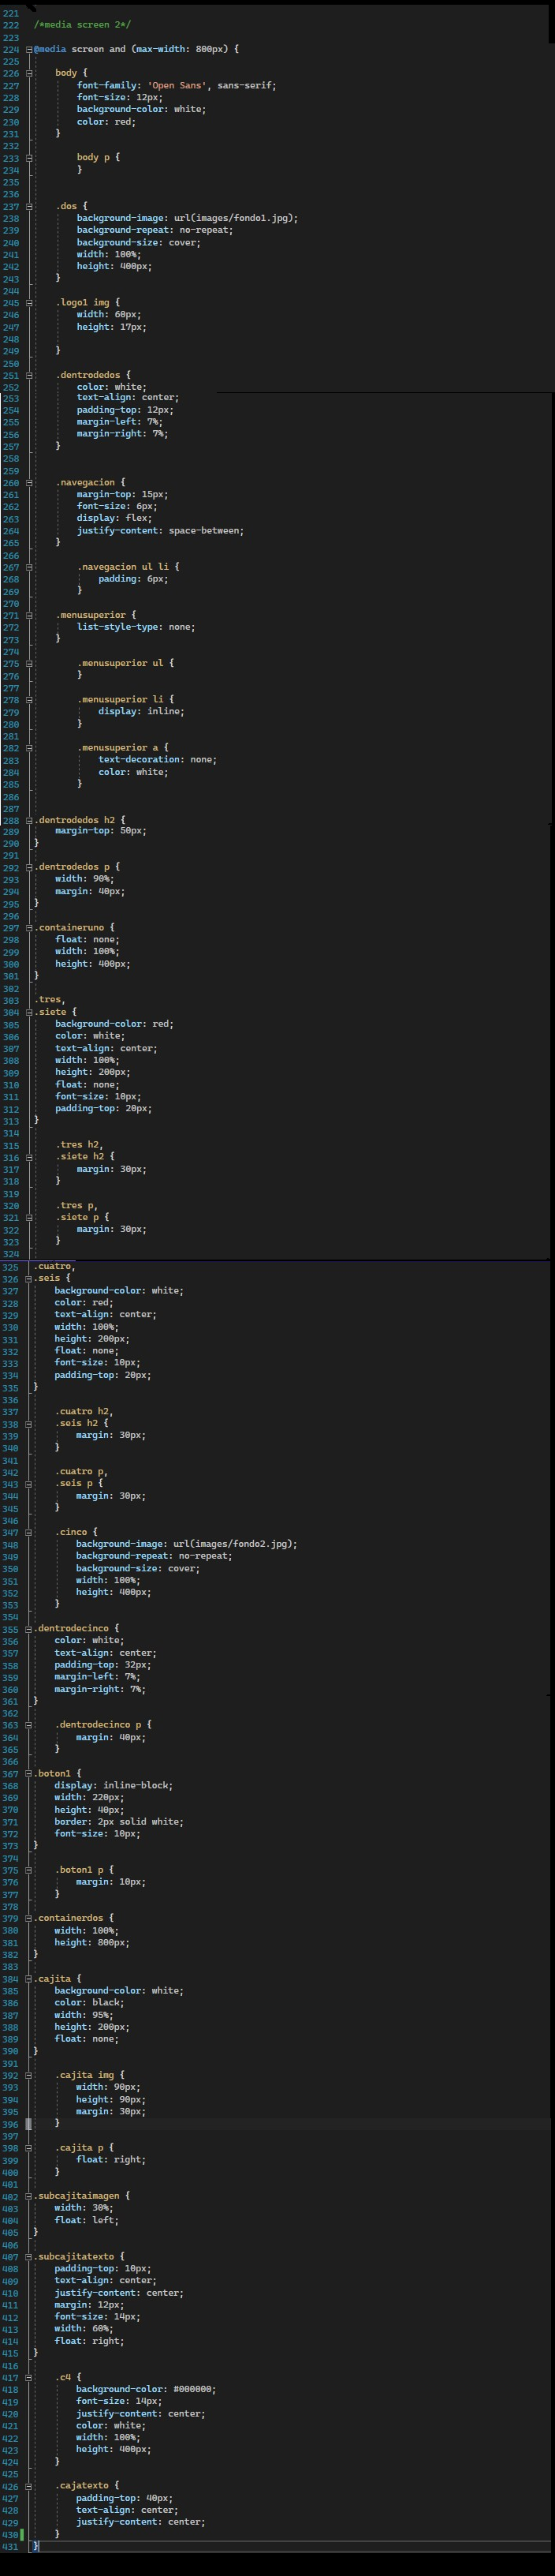Screen dimensions: 555x2576
Task: Click the 'Open Sans' font-family string
Action: 177,85
